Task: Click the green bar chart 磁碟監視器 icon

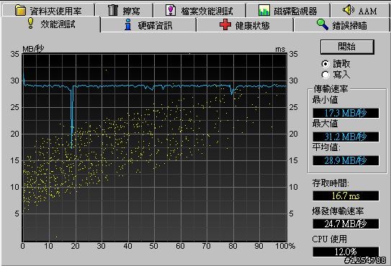Action: coord(264,10)
